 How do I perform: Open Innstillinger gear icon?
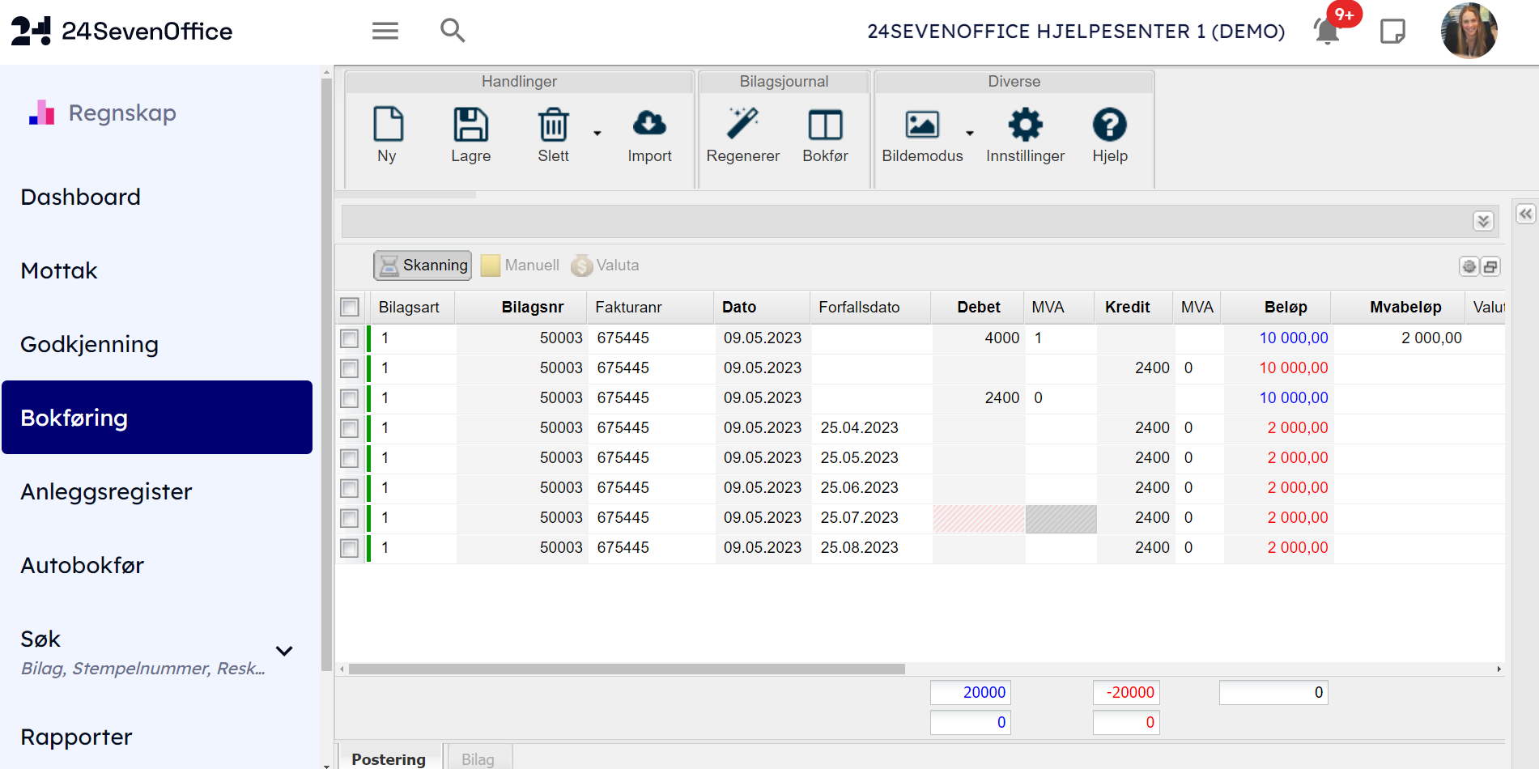[x=1025, y=125]
